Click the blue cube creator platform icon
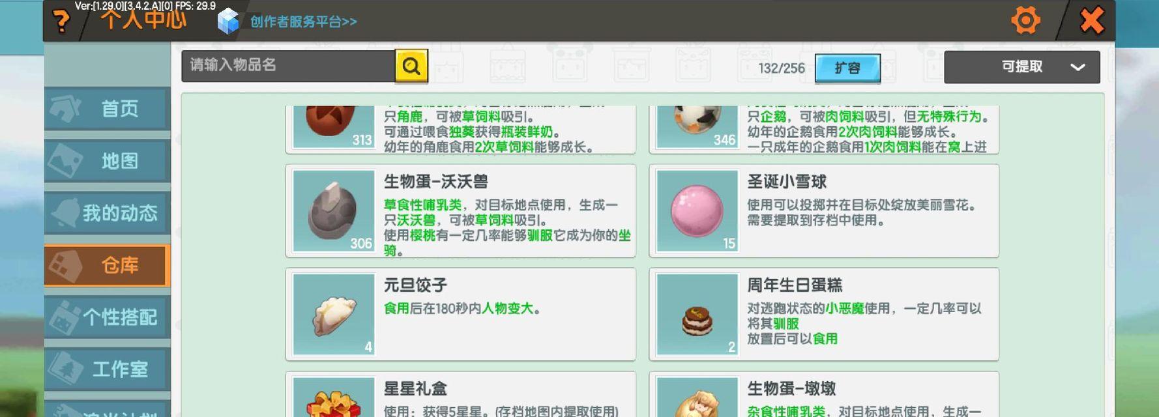1159x417 pixels. [228, 21]
